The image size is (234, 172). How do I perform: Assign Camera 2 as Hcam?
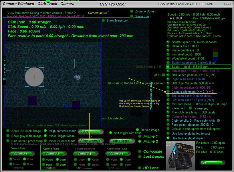point(43,165)
